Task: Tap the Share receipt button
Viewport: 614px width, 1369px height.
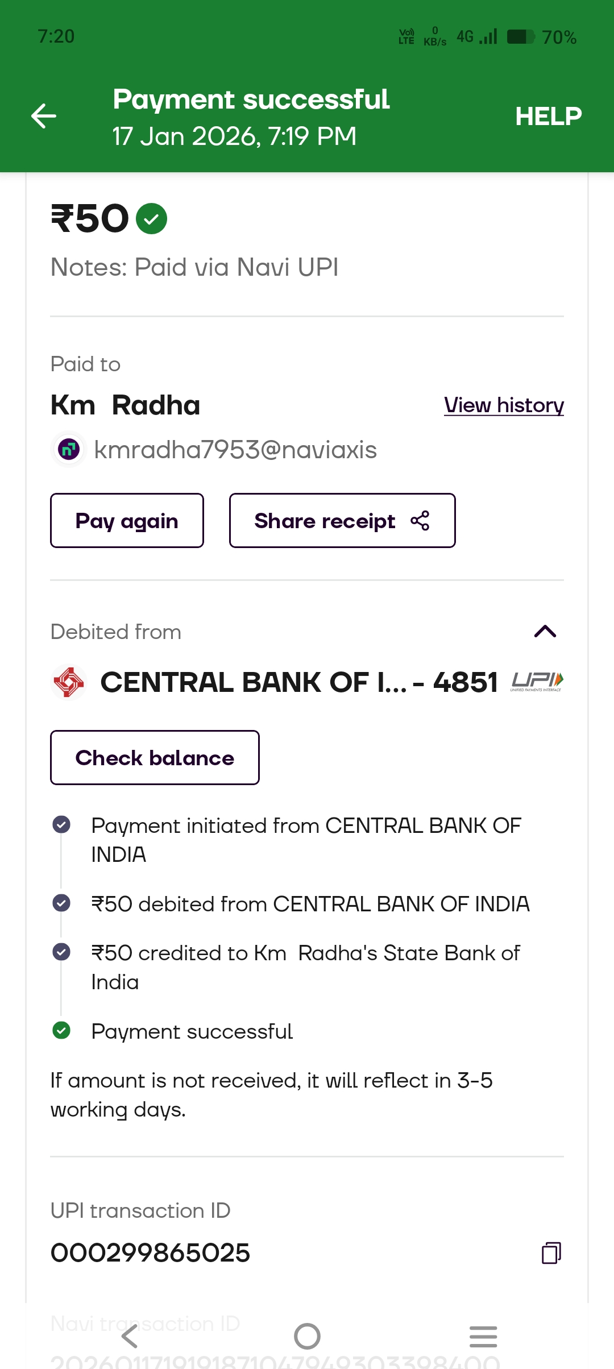Action: (x=342, y=521)
